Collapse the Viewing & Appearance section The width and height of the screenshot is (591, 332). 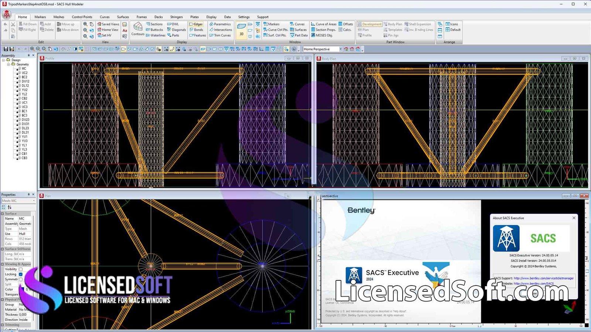[x=2, y=264]
